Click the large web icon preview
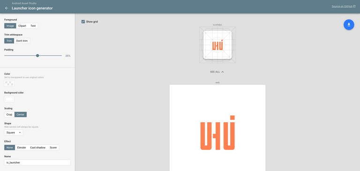Viewport: 360px width, 171px height. 217,128
